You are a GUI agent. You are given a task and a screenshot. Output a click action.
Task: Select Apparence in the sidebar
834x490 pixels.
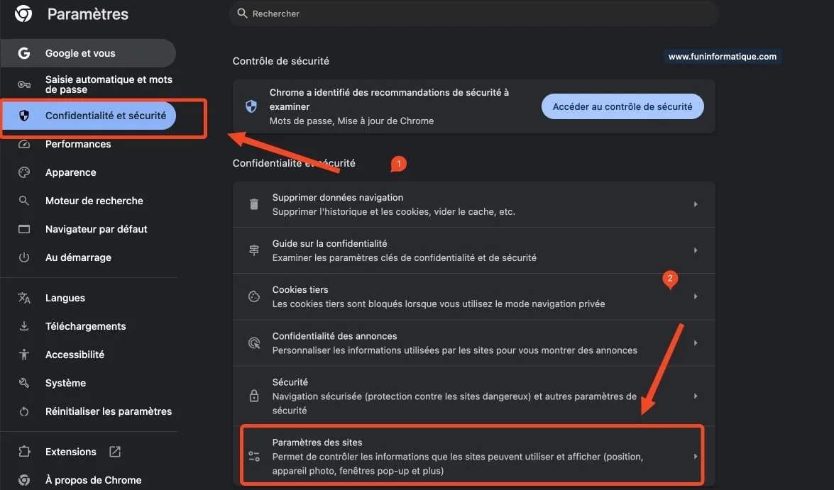pyautogui.click(x=70, y=172)
